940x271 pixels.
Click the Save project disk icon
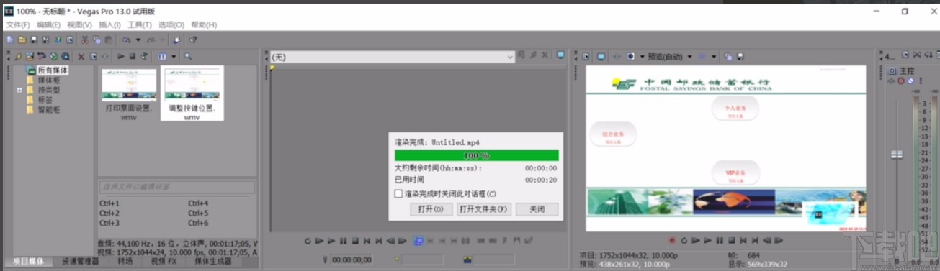(33, 40)
